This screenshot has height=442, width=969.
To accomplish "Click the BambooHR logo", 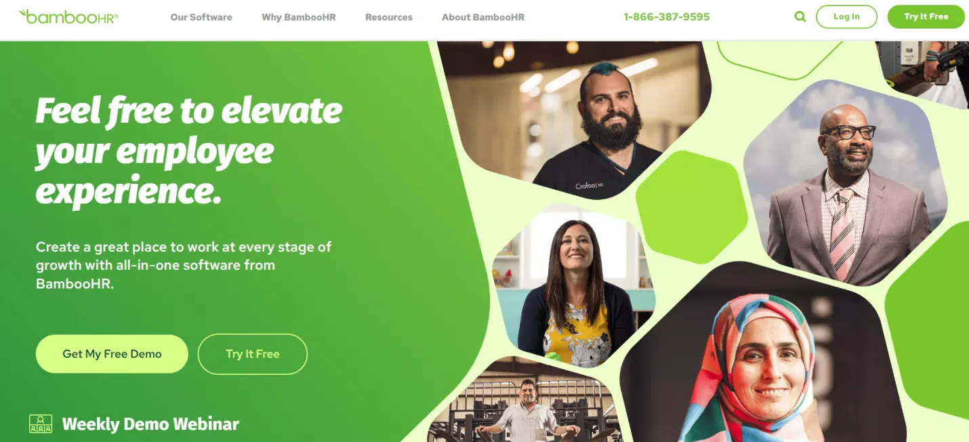I will pos(68,17).
